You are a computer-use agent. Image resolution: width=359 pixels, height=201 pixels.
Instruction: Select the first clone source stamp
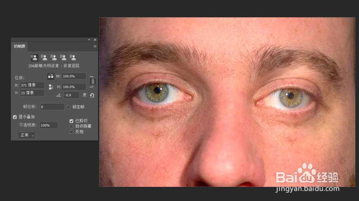pyautogui.click(x=34, y=57)
